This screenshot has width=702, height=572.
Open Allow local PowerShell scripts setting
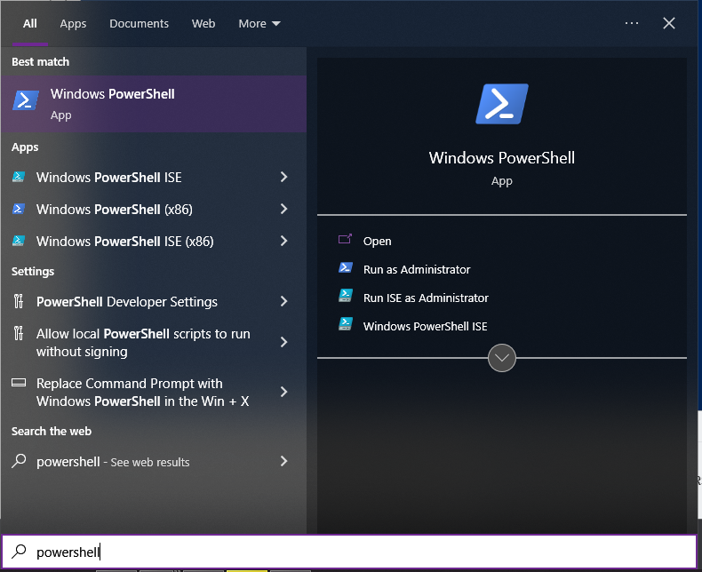click(x=154, y=342)
